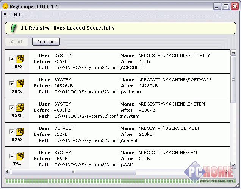Click the path C:\WINDOWS\system32\config\SECURITY
The image size is (241, 189).
pyautogui.click(x=100, y=68)
